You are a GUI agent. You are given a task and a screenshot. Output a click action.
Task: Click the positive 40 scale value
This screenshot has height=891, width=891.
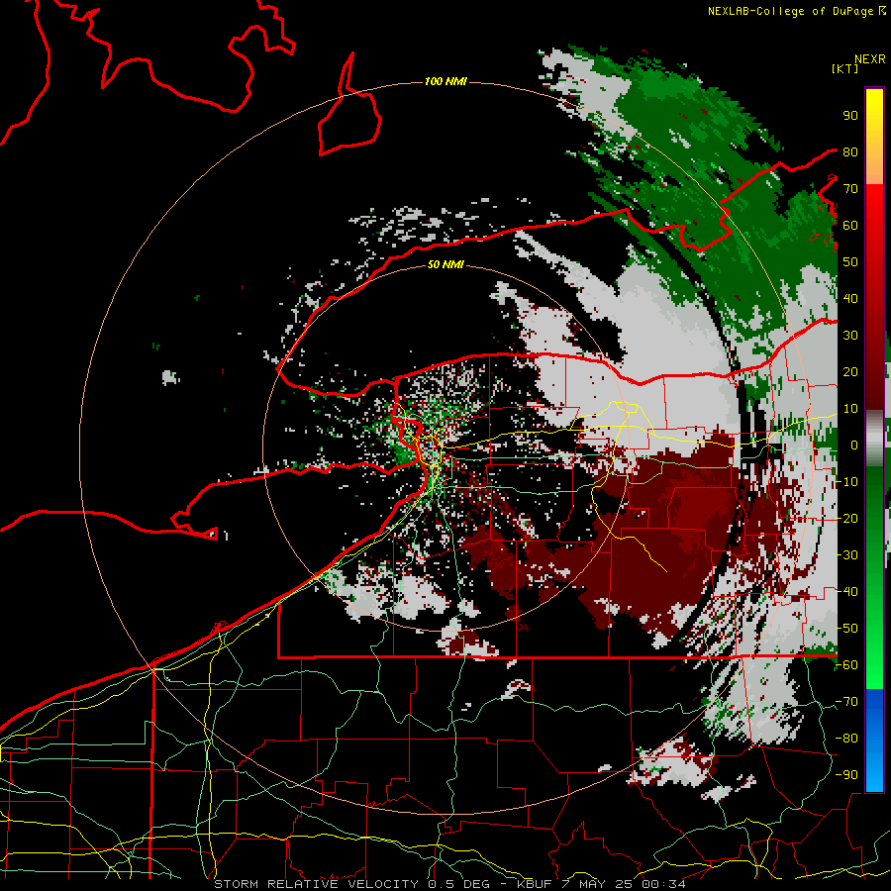click(x=850, y=299)
